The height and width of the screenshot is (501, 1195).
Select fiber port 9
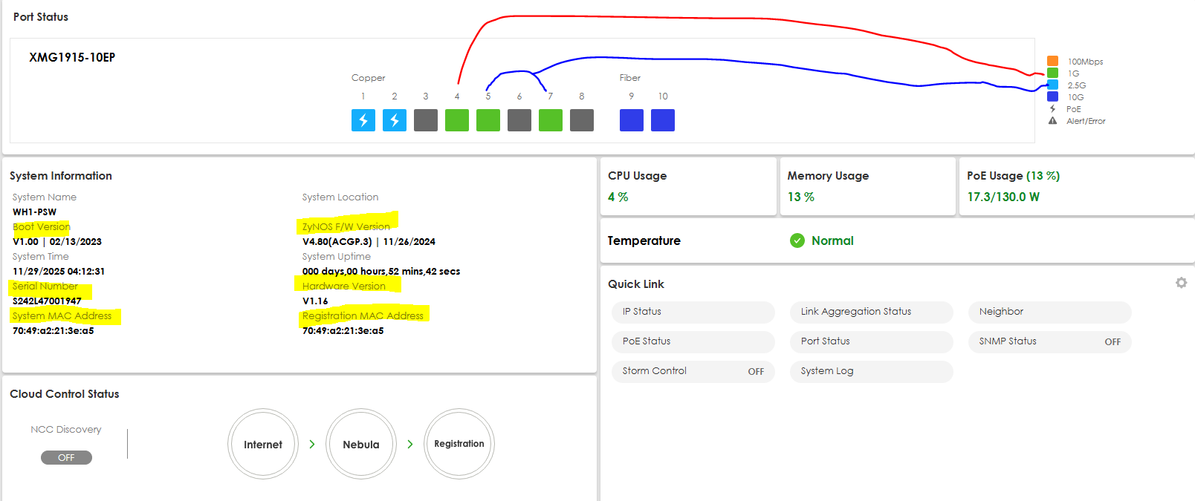click(632, 120)
